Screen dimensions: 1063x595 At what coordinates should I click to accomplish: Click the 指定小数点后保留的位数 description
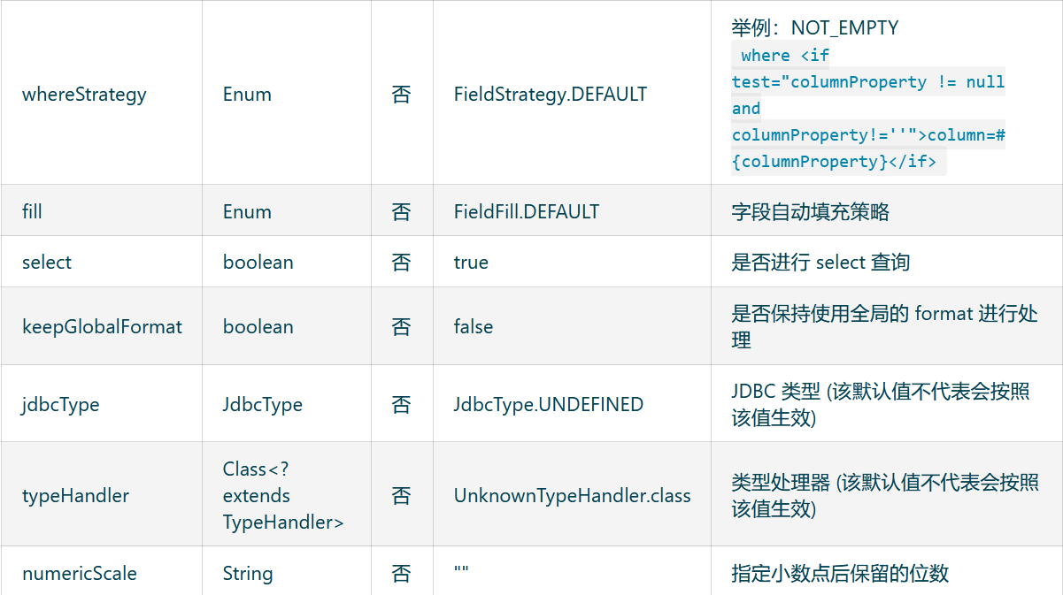(840, 573)
